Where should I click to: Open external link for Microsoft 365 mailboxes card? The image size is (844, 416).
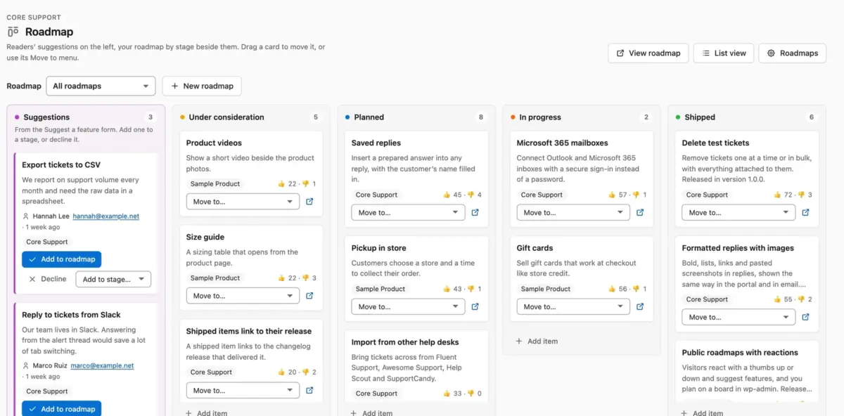640,212
